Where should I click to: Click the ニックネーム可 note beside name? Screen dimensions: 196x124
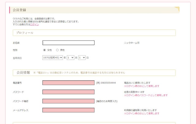[132, 43]
